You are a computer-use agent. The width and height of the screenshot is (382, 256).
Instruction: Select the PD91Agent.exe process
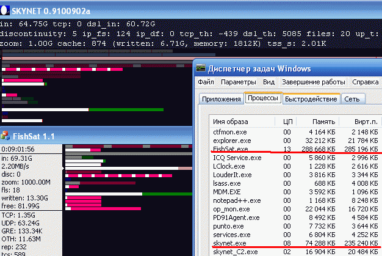(x=295, y=218)
